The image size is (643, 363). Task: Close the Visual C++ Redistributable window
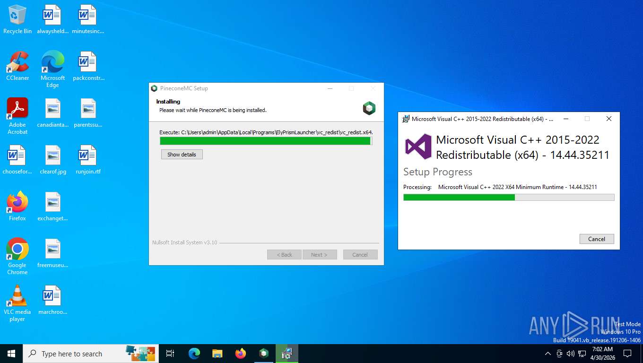pyautogui.click(x=609, y=119)
